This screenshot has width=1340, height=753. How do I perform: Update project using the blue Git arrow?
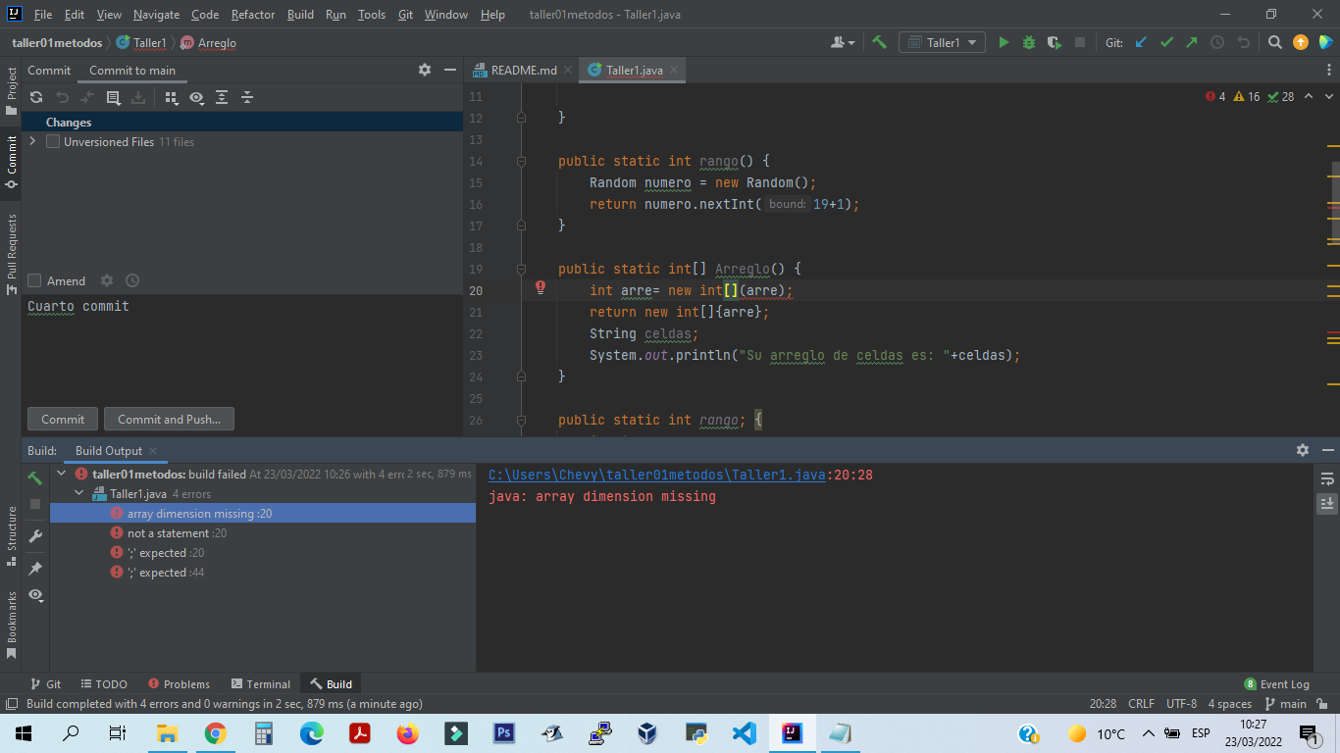(x=1141, y=42)
